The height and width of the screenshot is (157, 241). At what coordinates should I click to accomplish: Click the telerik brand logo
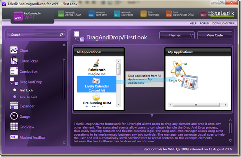(222, 13)
